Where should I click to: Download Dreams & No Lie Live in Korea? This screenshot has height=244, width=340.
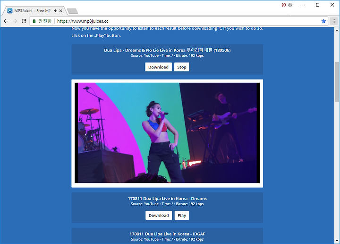pos(158,67)
